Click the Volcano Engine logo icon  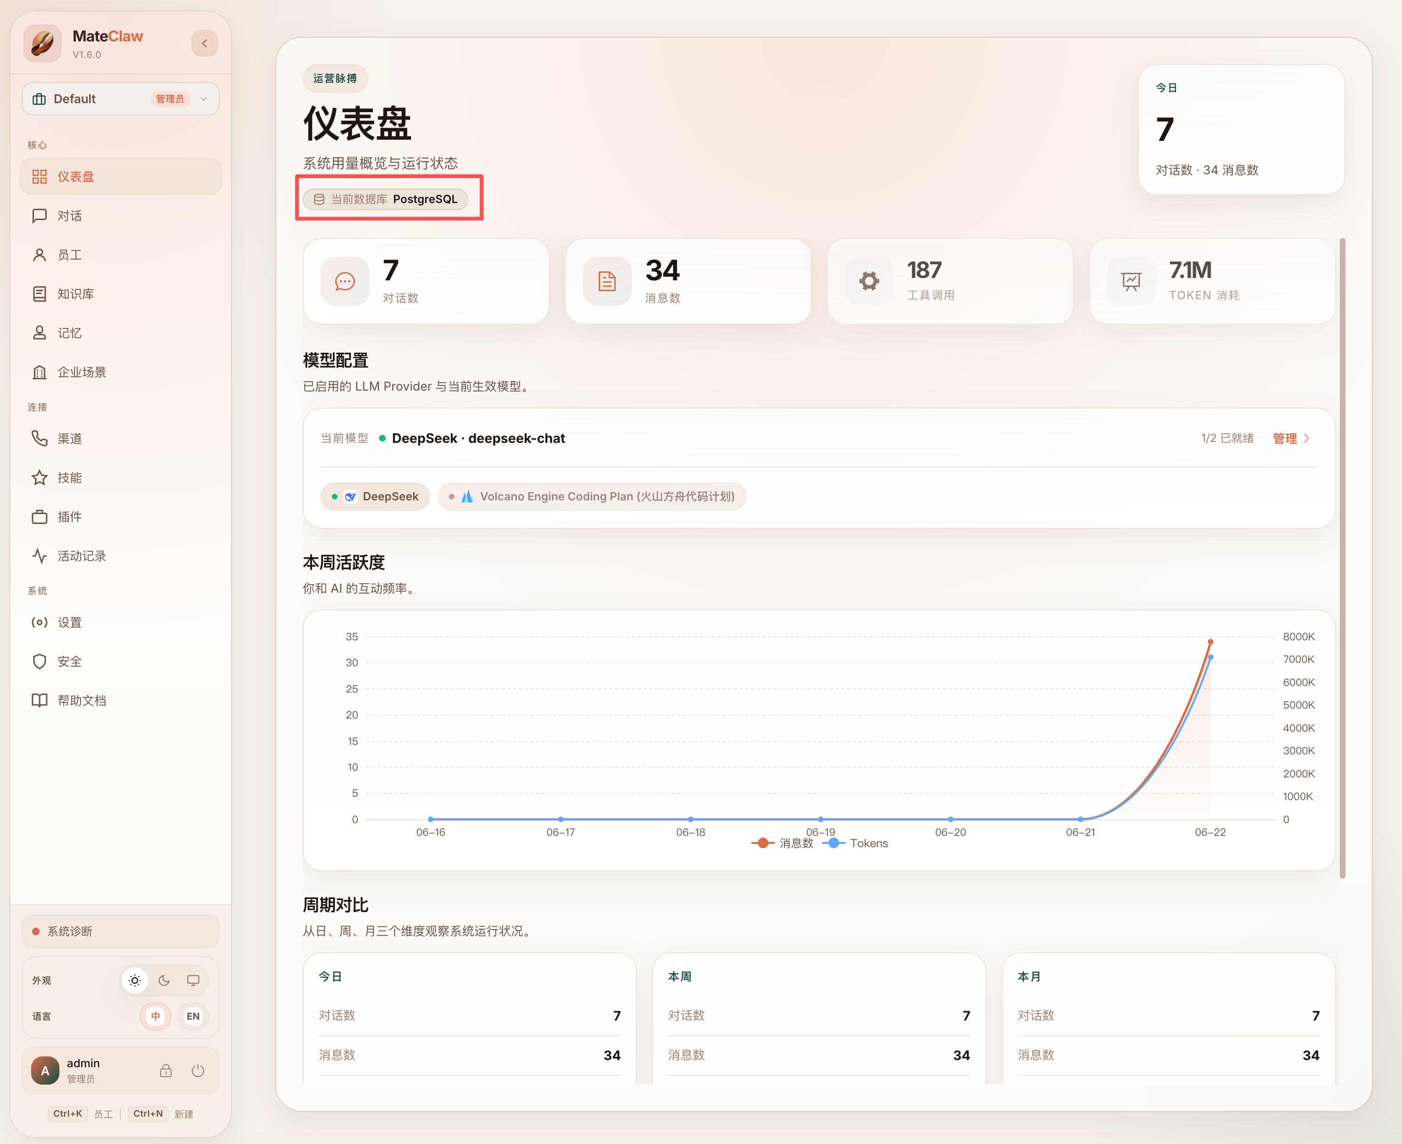[x=467, y=496]
